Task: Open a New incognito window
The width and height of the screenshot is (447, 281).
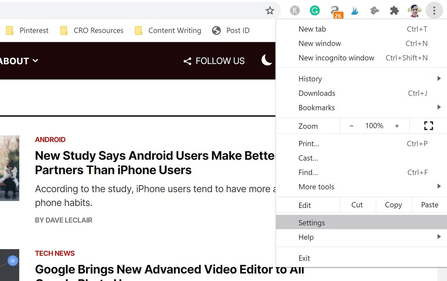Action: coord(361,58)
